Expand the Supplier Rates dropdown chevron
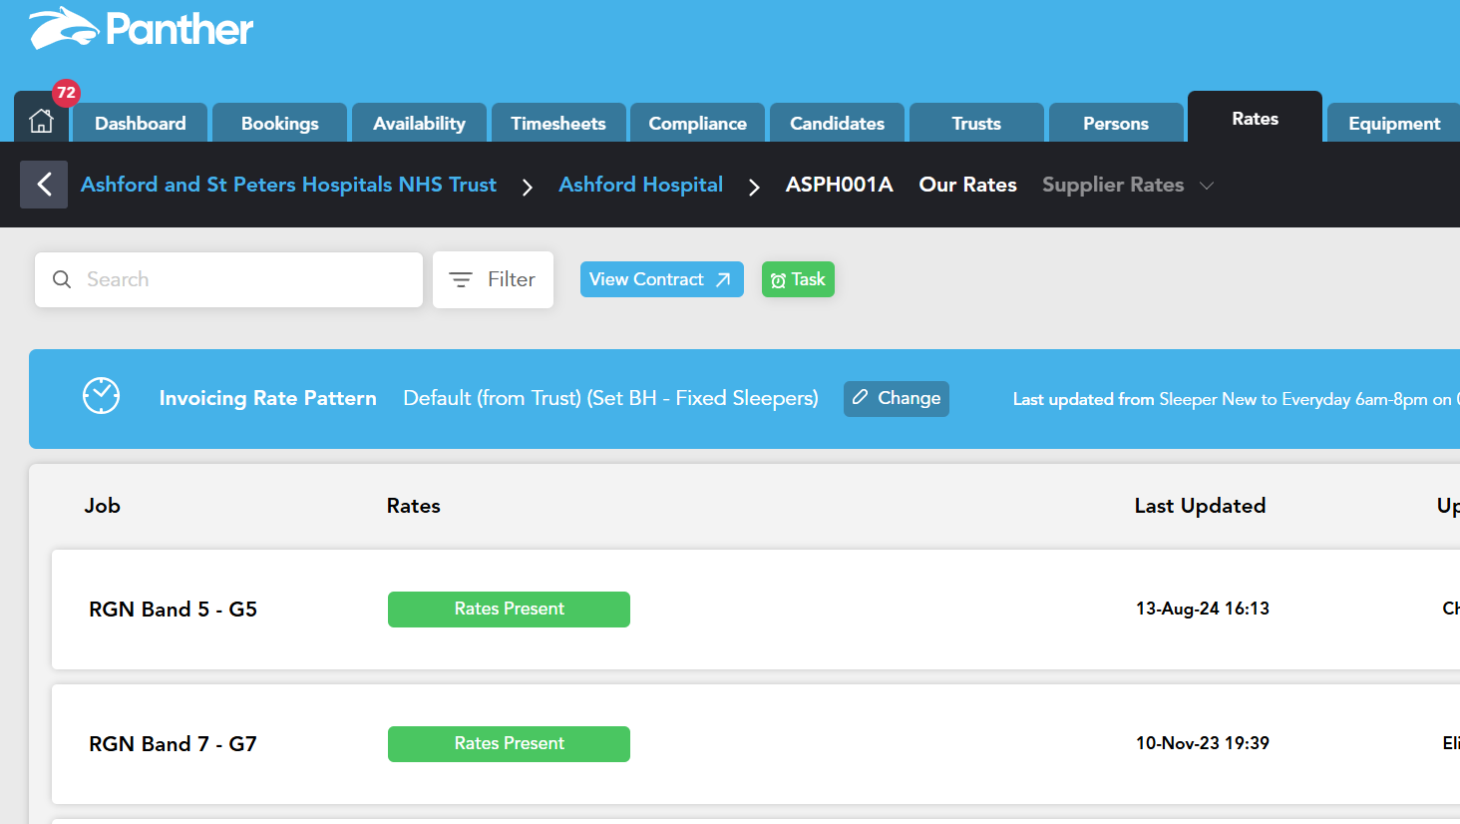The image size is (1460, 824). 1207,186
